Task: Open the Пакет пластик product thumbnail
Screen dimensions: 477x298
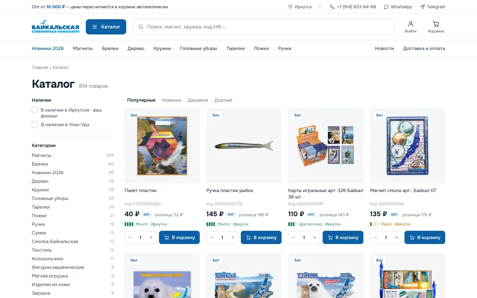Action: [x=162, y=146]
